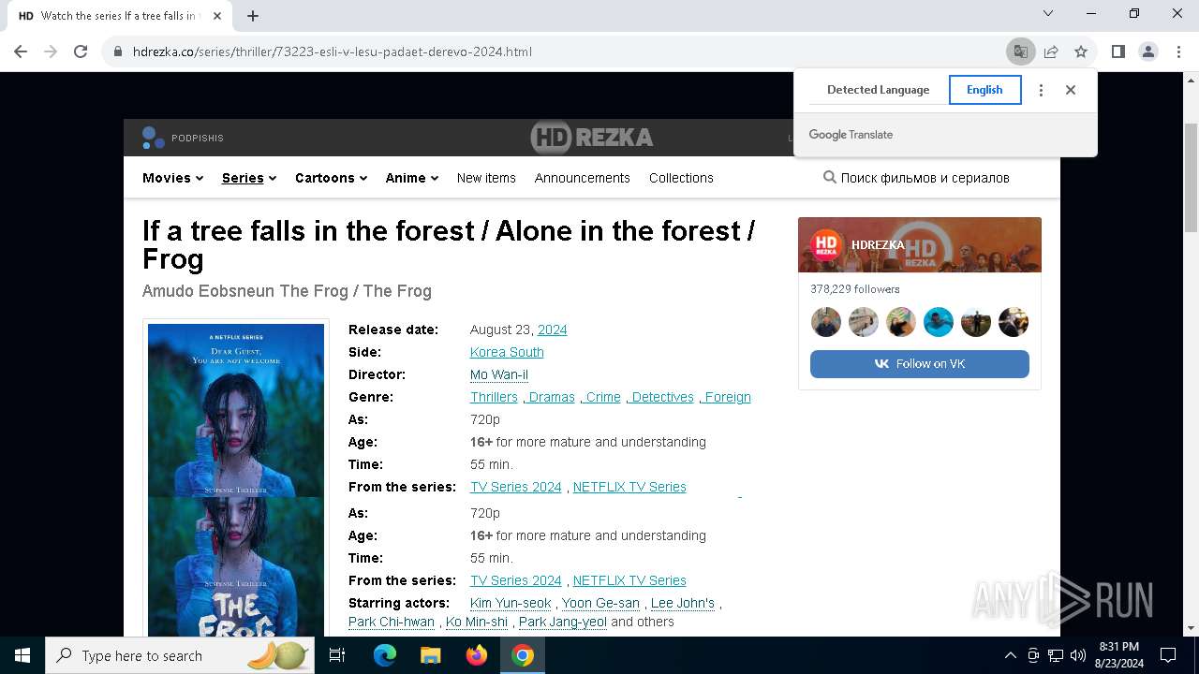Open network icon in system tray

[1056, 655]
